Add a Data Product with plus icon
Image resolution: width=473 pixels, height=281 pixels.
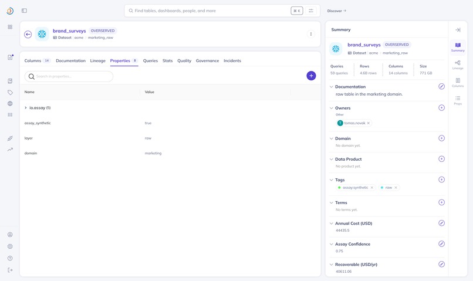coord(441,159)
